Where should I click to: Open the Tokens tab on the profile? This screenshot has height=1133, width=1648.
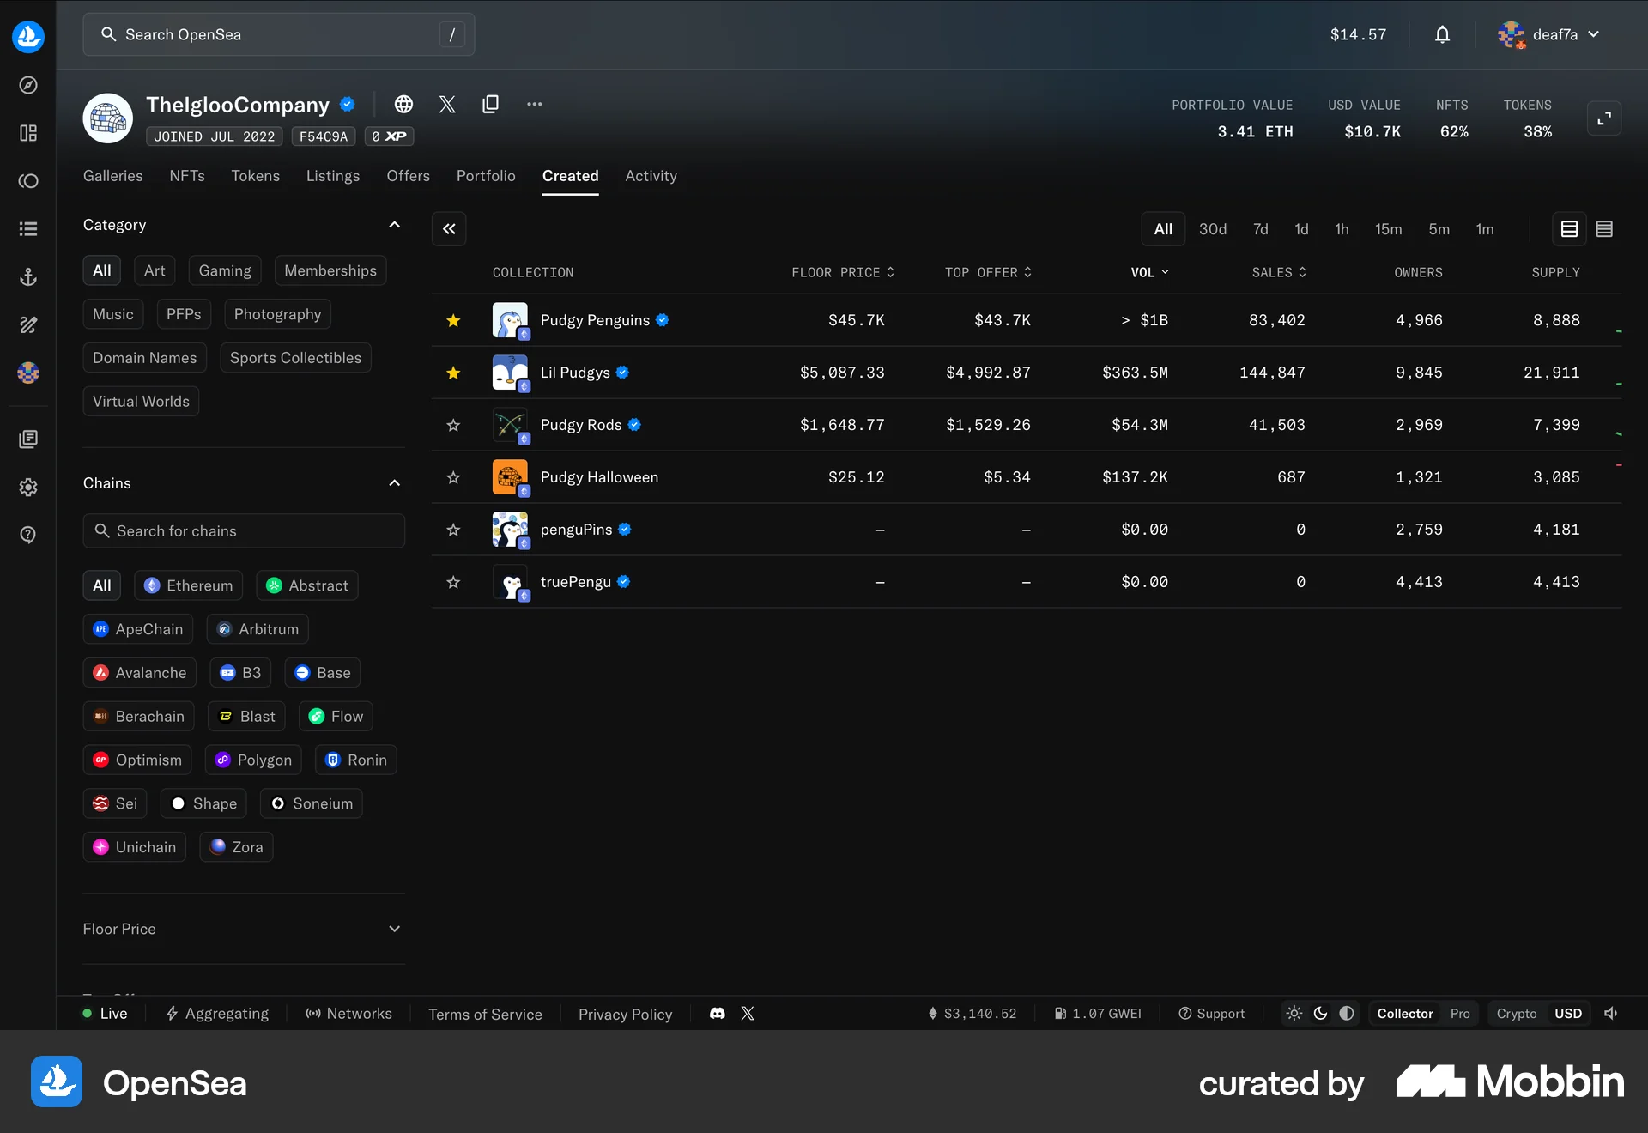[255, 176]
